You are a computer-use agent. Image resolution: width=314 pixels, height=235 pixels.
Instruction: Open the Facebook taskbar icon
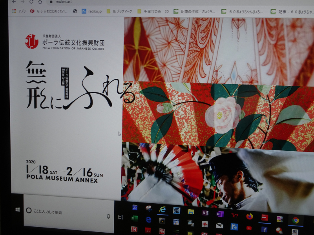click(x=264, y=230)
